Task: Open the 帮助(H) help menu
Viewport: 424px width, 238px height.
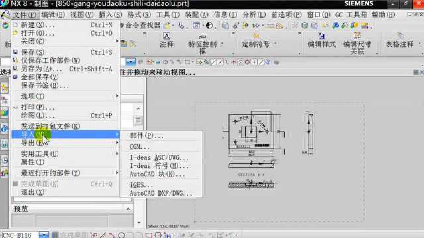Action: (383, 15)
